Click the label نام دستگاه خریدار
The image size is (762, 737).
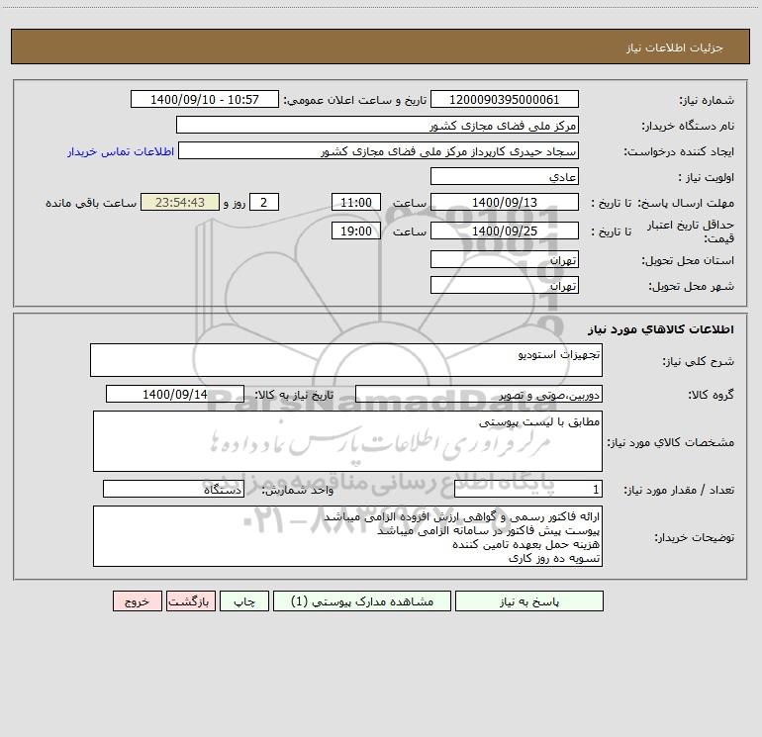point(688,126)
